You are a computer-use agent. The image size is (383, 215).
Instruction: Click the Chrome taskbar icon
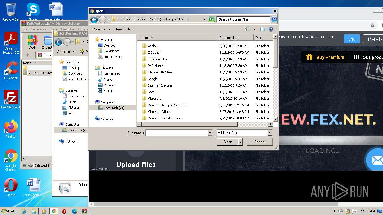coord(54,211)
